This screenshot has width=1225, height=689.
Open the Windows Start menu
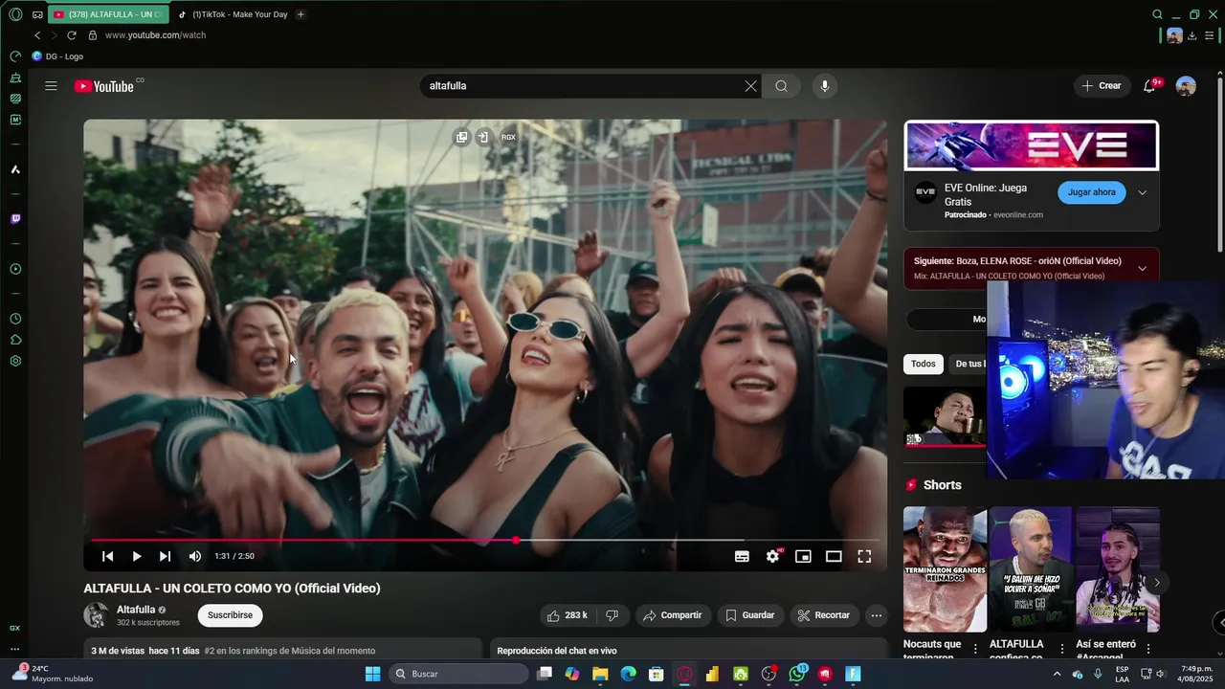372,674
